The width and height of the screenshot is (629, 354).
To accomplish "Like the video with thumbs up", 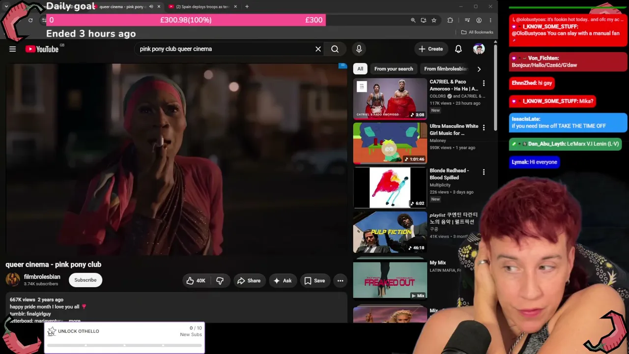I will tap(196, 281).
